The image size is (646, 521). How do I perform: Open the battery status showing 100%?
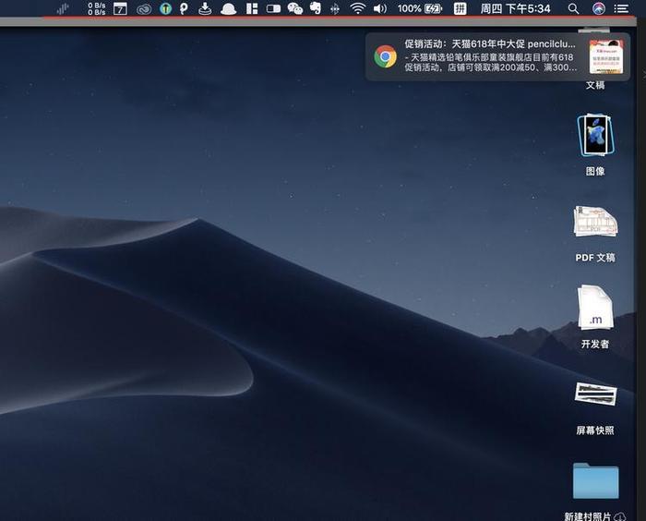(x=420, y=8)
